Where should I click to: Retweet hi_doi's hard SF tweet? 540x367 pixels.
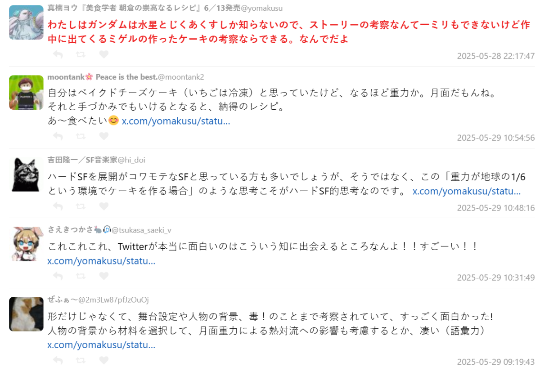coord(81,206)
